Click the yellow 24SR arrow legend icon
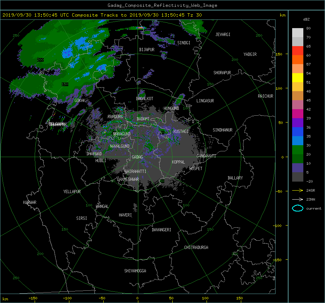This screenshot has width=325, height=303. point(298,190)
